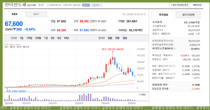
Task: Click the help icon beside 배당수익률 2025.03
Action: pyautogui.click(x=174, y=78)
